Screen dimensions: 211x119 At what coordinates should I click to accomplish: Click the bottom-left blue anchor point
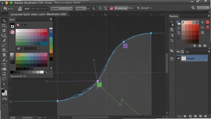[57, 101]
